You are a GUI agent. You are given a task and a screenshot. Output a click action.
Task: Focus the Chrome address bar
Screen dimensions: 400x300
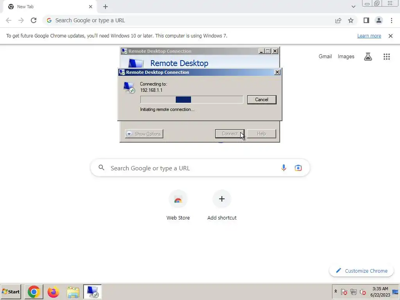tap(189, 20)
